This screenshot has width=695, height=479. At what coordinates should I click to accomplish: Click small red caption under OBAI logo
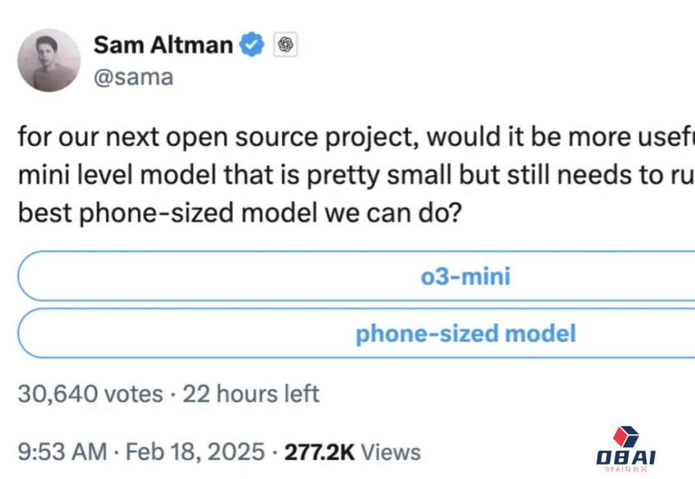pos(626,469)
